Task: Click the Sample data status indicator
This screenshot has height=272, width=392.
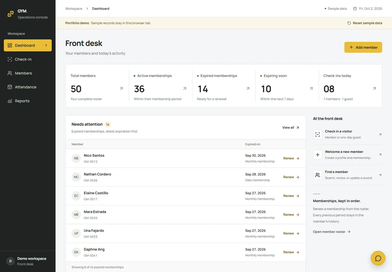Action: 335,8
